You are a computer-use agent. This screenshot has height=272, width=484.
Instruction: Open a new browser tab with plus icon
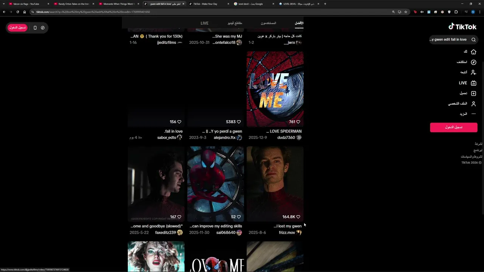pyautogui.click(x=325, y=4)
